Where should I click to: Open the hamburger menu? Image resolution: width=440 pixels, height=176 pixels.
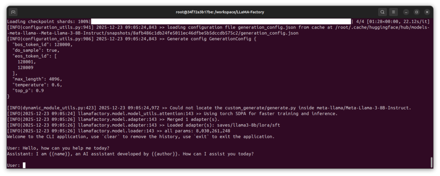point(394,12)
